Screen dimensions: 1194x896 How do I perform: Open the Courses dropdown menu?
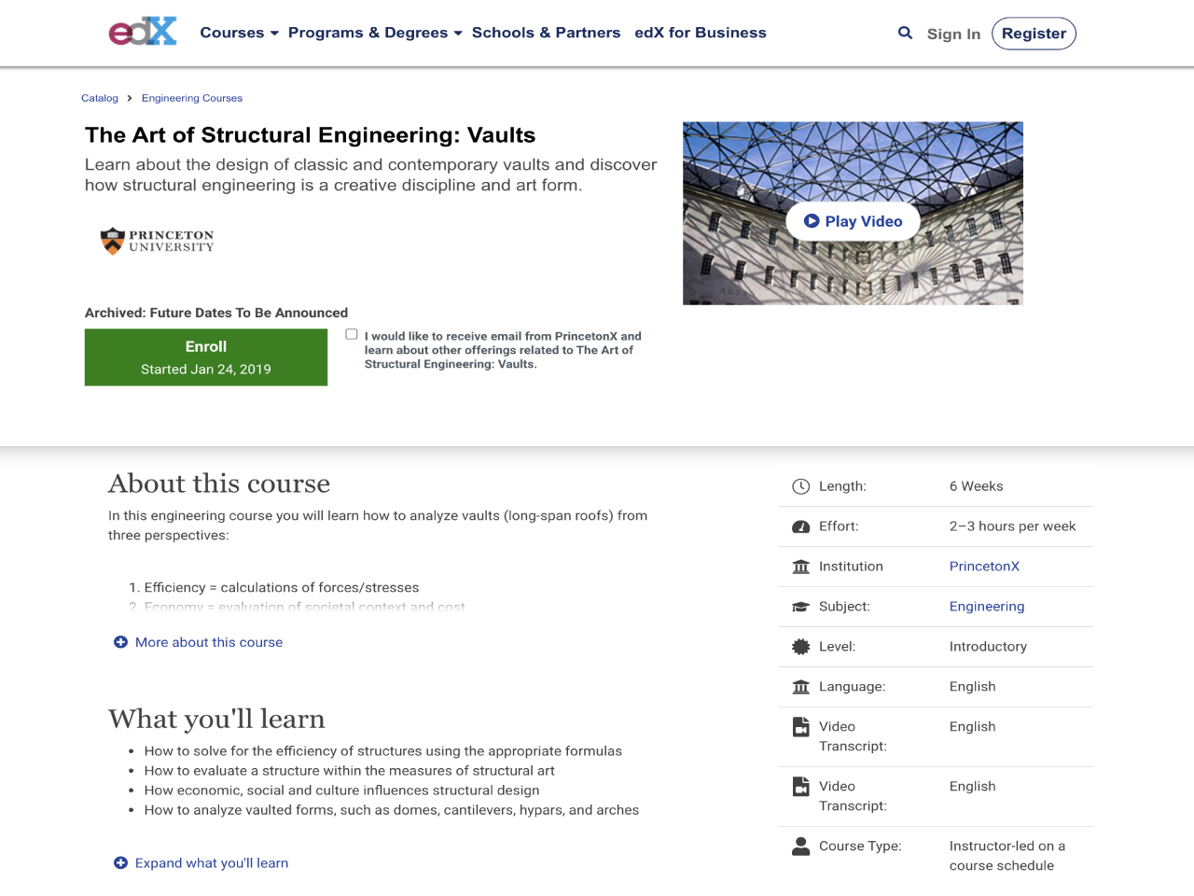click(x=239, y=33)
